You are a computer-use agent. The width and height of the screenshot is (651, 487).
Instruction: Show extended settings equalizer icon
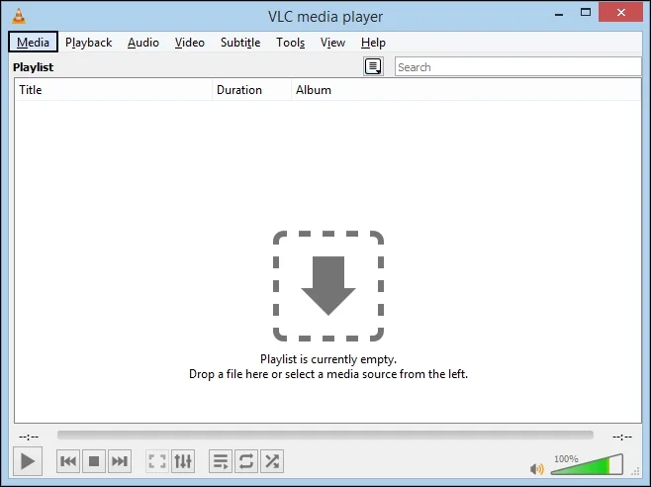coord(183,461)
